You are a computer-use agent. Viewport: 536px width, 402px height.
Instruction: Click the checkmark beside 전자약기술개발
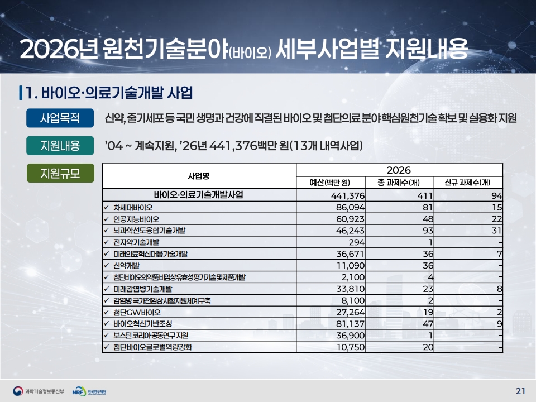107,242
